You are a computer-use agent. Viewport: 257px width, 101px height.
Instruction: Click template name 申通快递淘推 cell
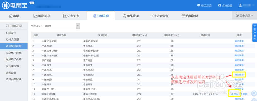[49, 94]
